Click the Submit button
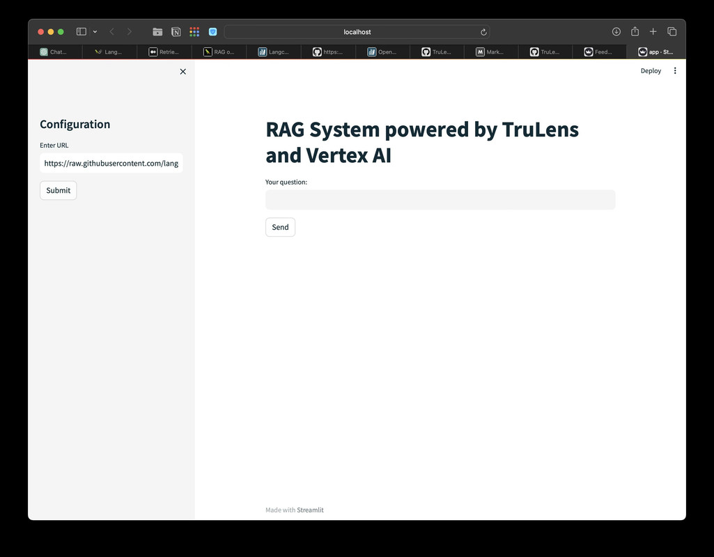Screen dimensions: 714x557 (59, 190)
